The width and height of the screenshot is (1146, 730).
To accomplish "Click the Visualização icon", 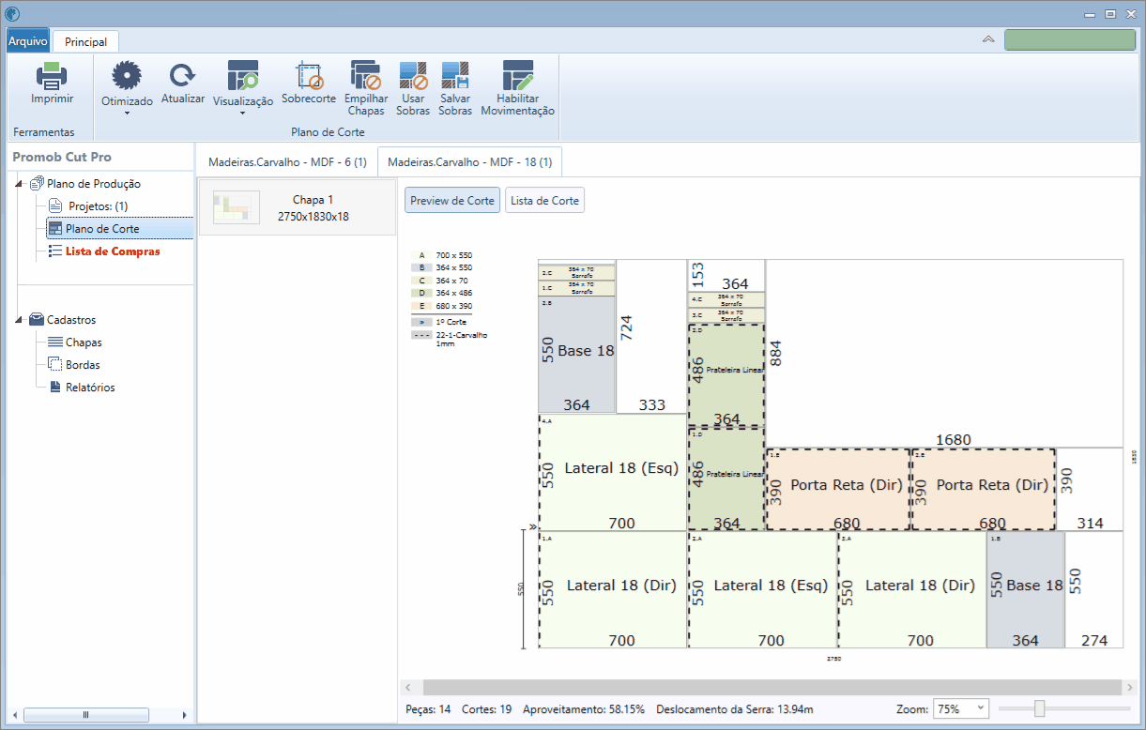I will pos(243,76).
